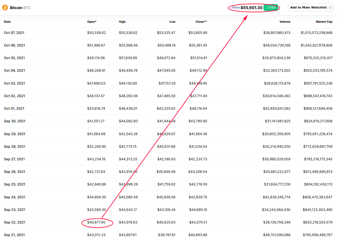Viewport: 337px width, 241px height.
Task: Click the Volume column header
Action: tap(285, 22)
